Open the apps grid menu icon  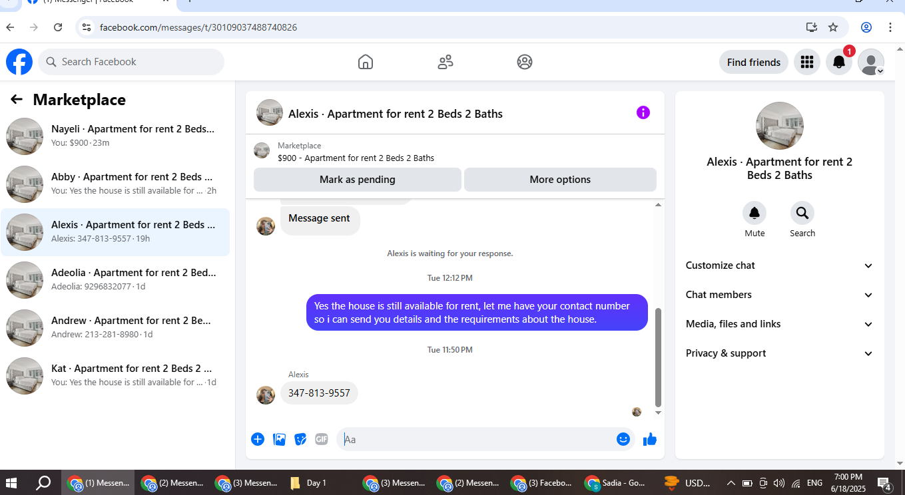[807, 62]
